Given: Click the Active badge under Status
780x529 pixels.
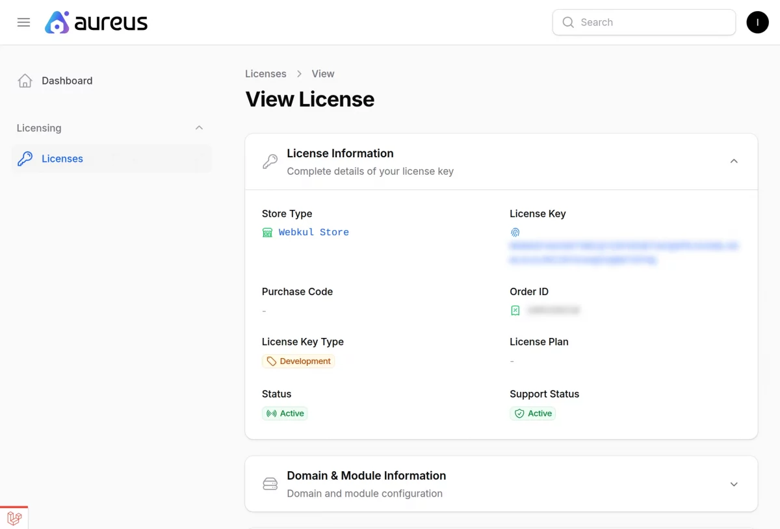Looking at the screenshot, I should (285, 413).
